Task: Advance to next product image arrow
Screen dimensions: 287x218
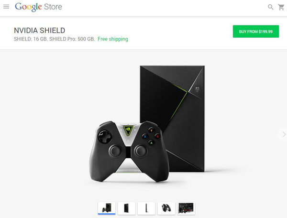Action: (x=284, y=134)
